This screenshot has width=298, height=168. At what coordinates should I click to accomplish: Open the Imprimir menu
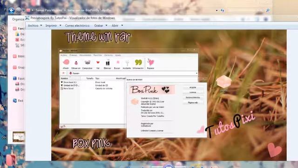tap(53, 26)
